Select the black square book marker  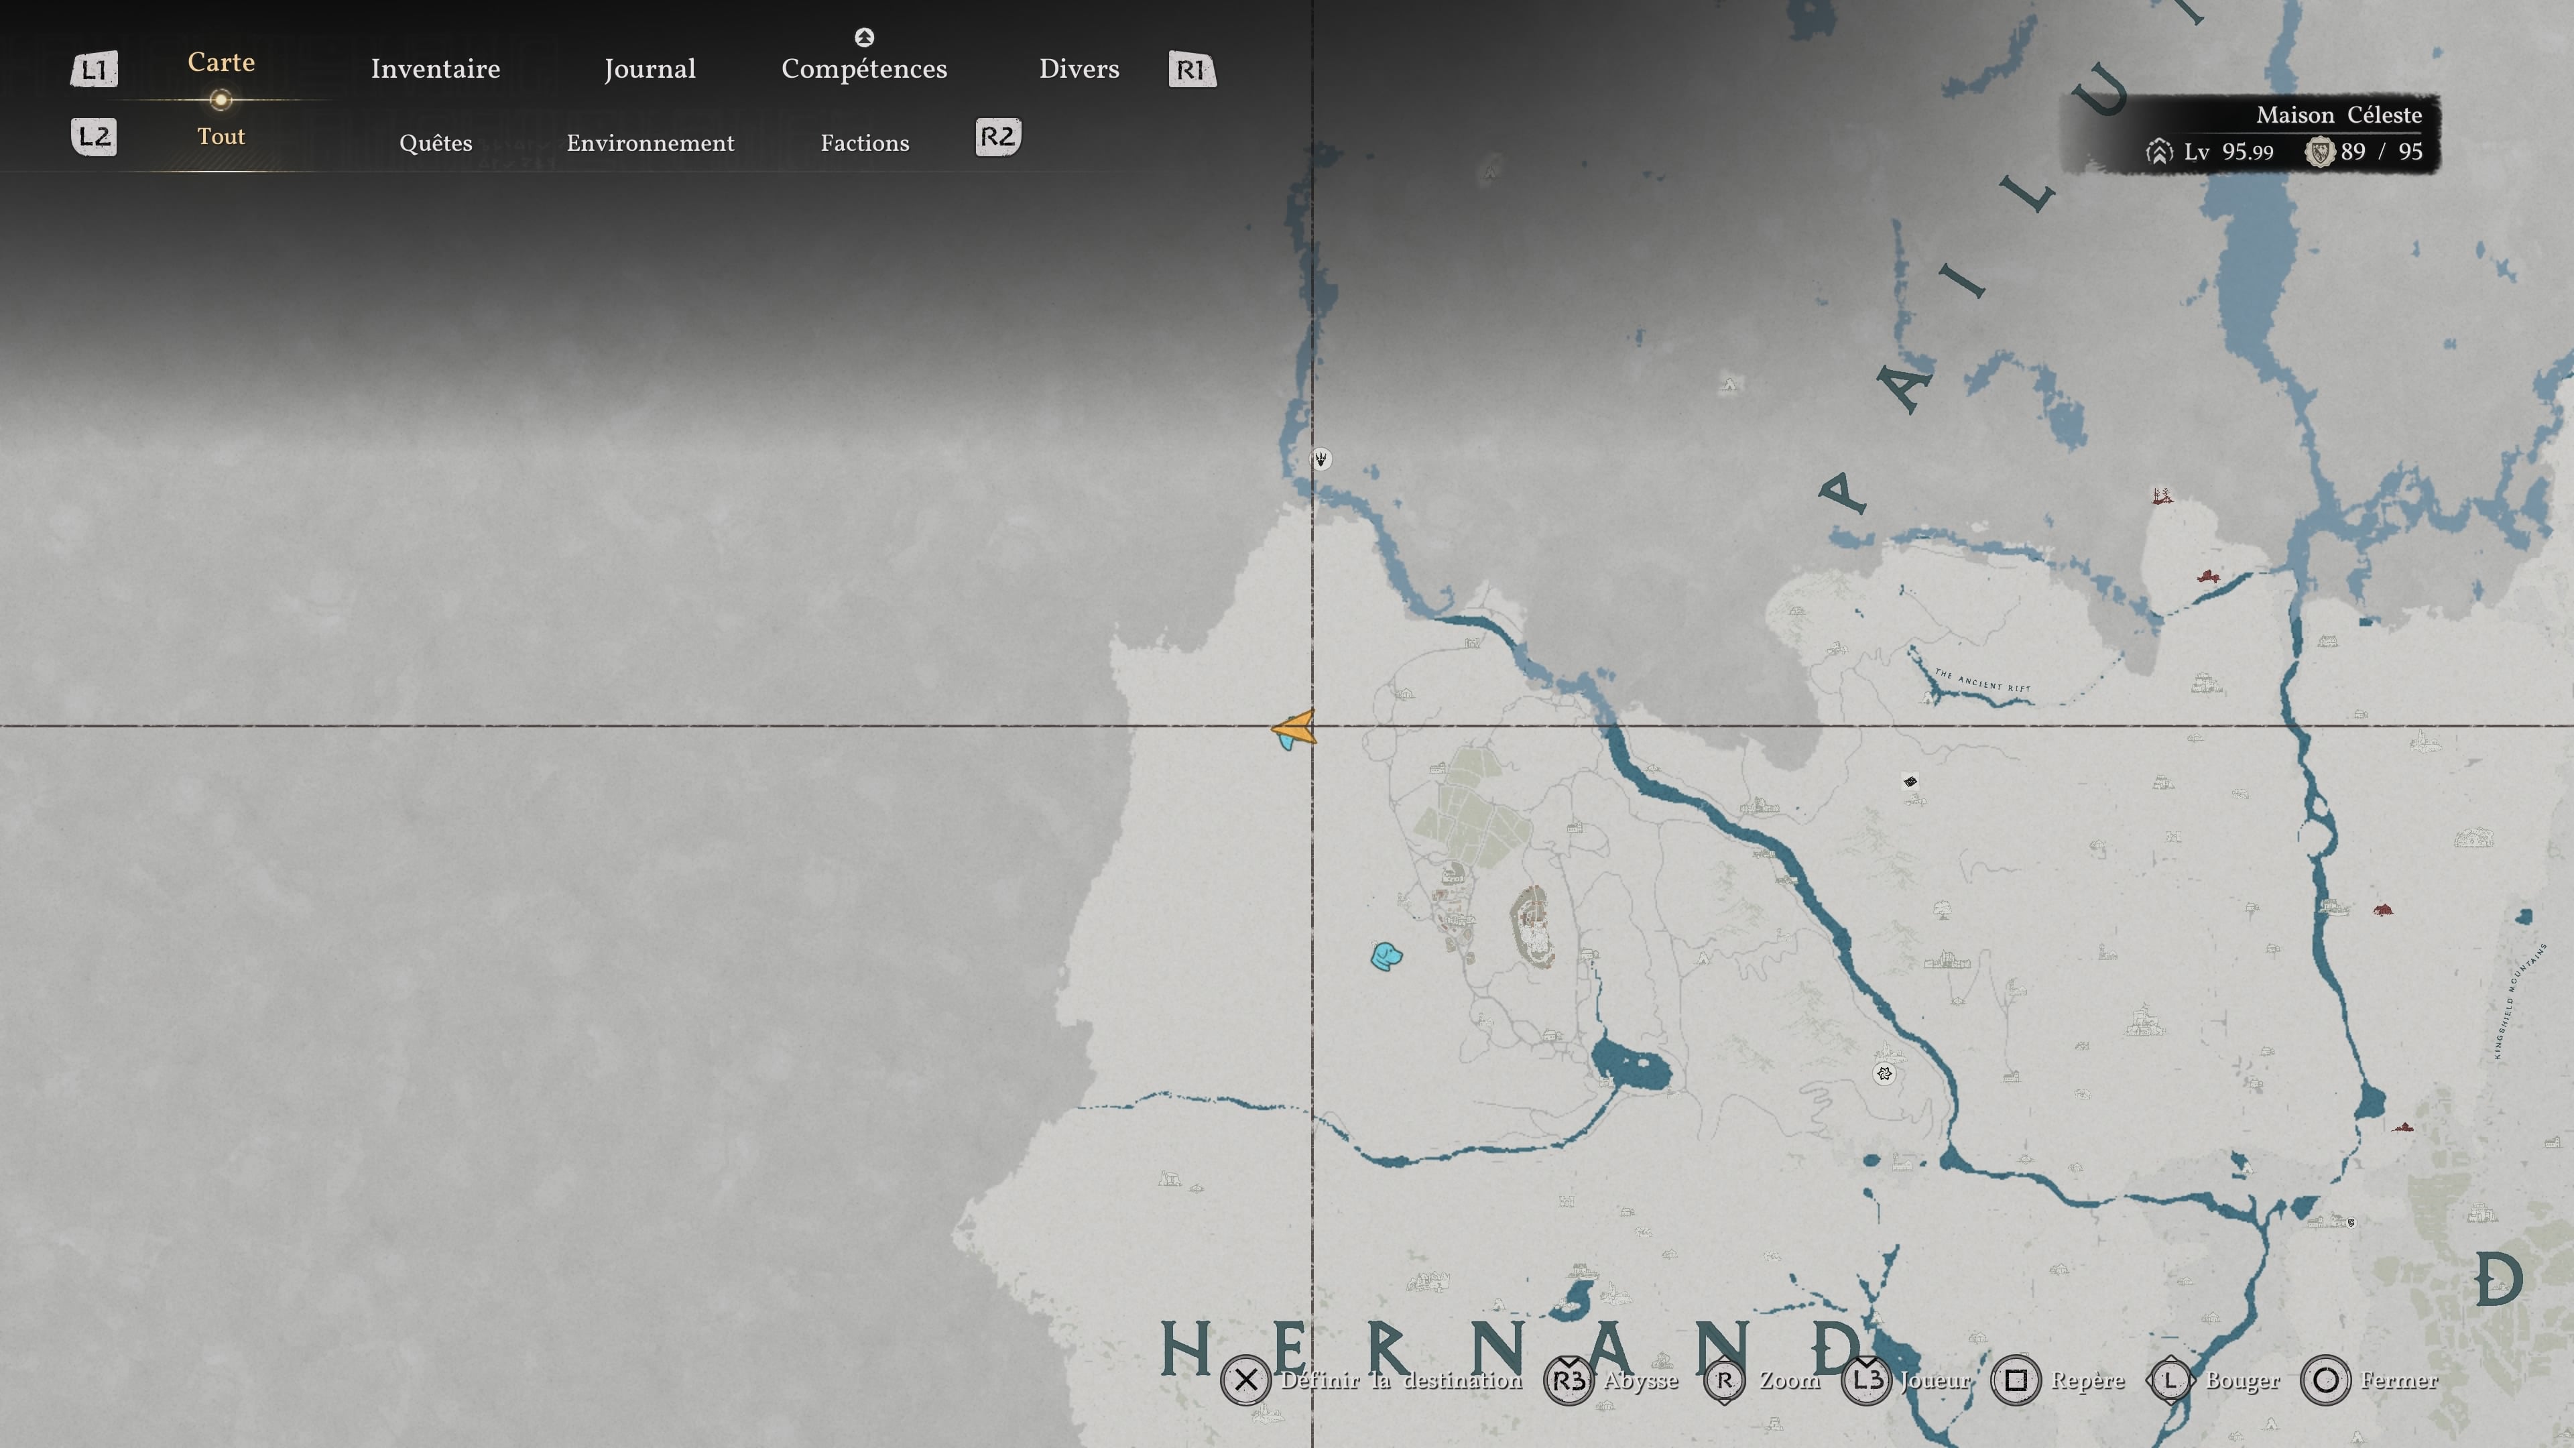click(x=1910, y=782)
